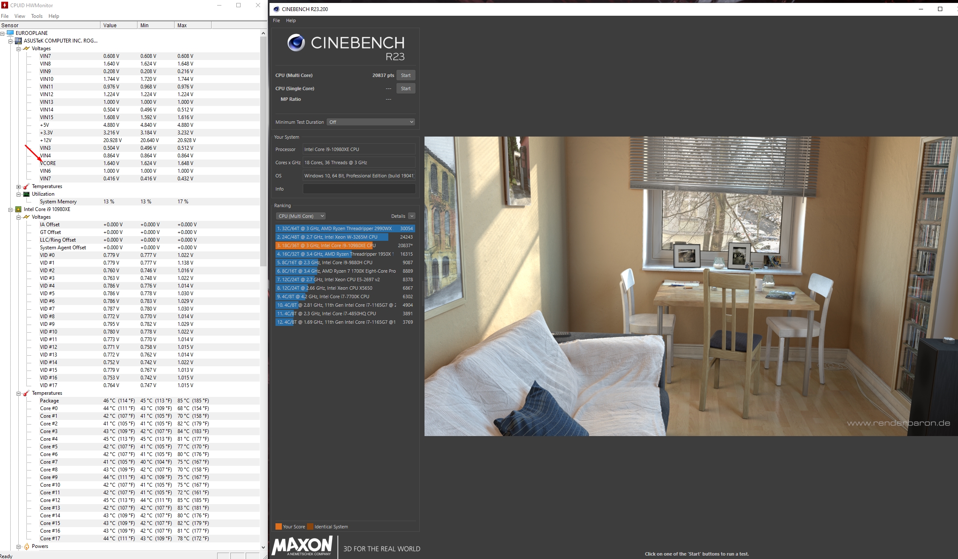
Task: Click the orange Your Score swatch
Action: point(278,527)
